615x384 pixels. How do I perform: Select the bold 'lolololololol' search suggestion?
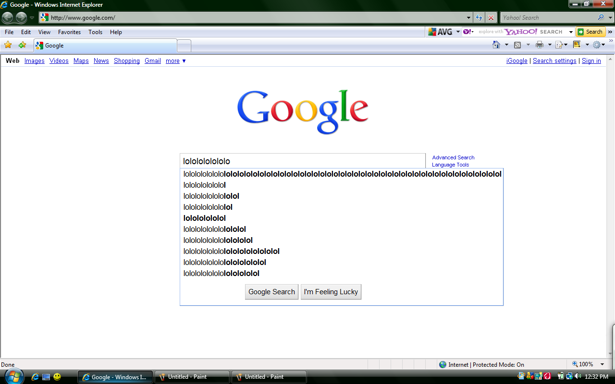(204, 218)
